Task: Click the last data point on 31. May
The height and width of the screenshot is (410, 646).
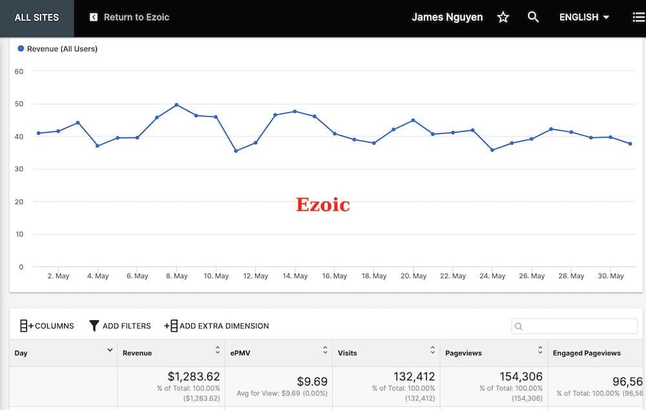Action: coord(630,144)
